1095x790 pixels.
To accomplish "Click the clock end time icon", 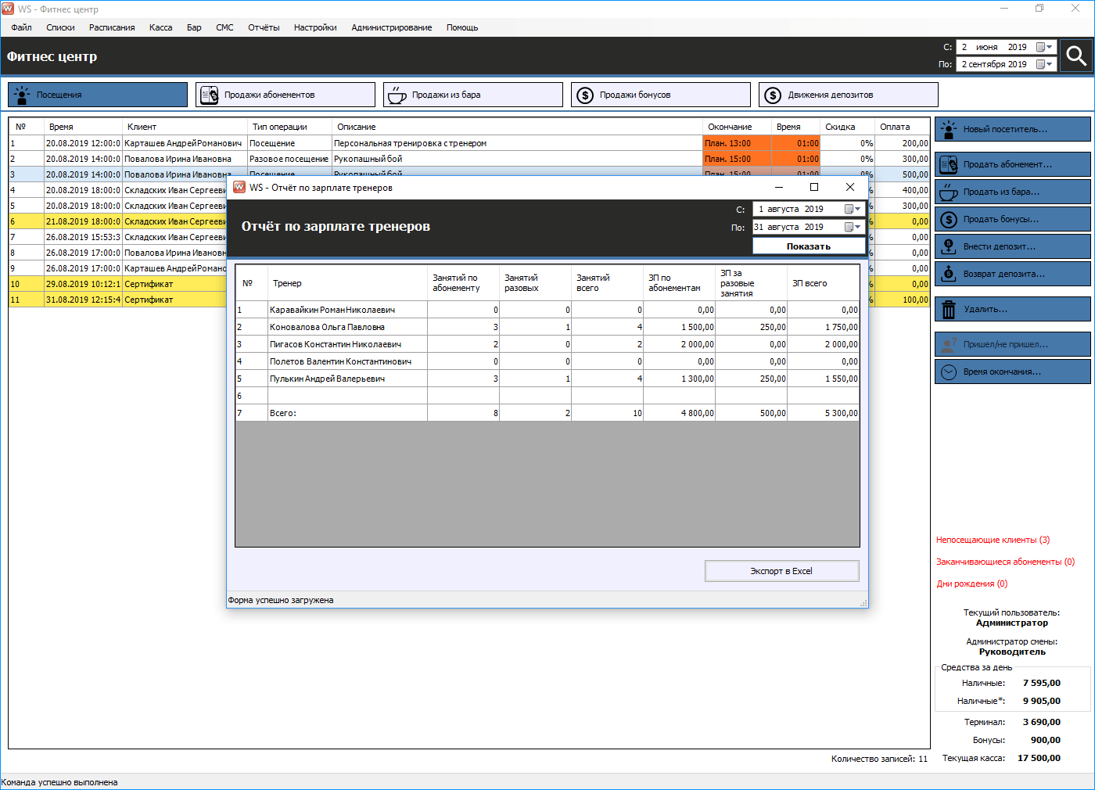I will click(x=949, y=372).
